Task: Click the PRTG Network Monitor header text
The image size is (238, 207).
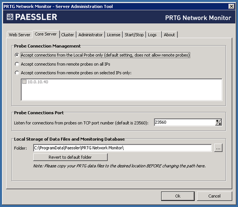Action: click(198, 18)
